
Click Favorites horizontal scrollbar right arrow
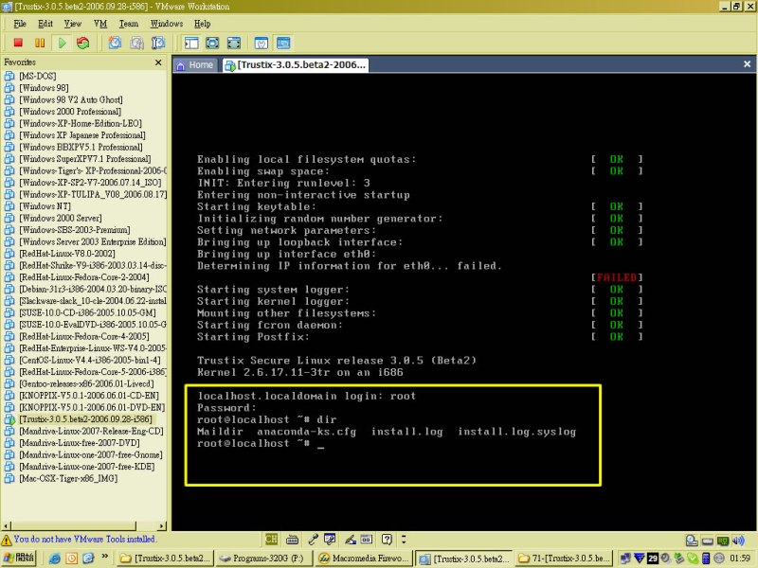click(161, 526)
